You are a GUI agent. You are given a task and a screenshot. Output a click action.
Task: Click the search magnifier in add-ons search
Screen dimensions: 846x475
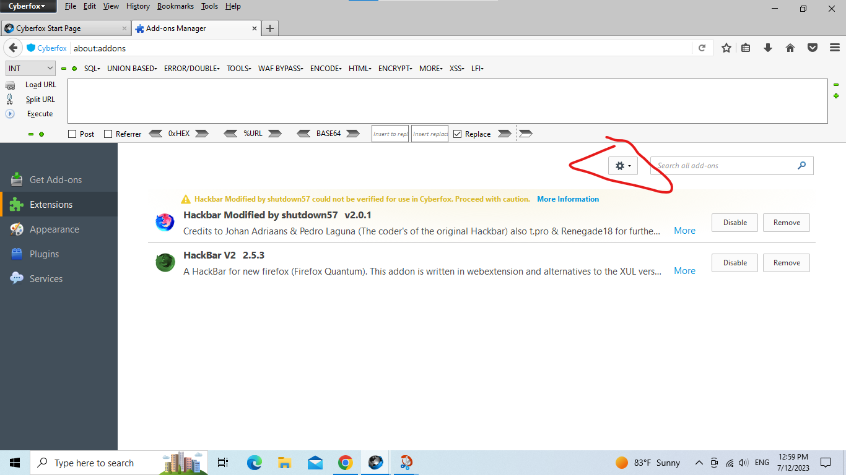click(x=802, y=165)
